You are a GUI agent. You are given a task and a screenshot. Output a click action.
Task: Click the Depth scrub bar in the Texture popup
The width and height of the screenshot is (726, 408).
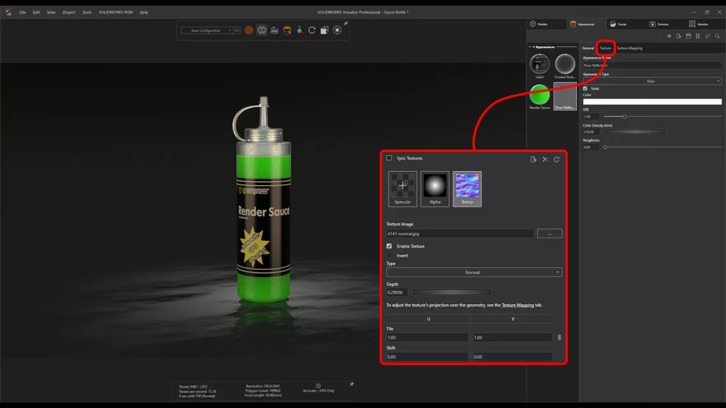(x=451, y=292)
